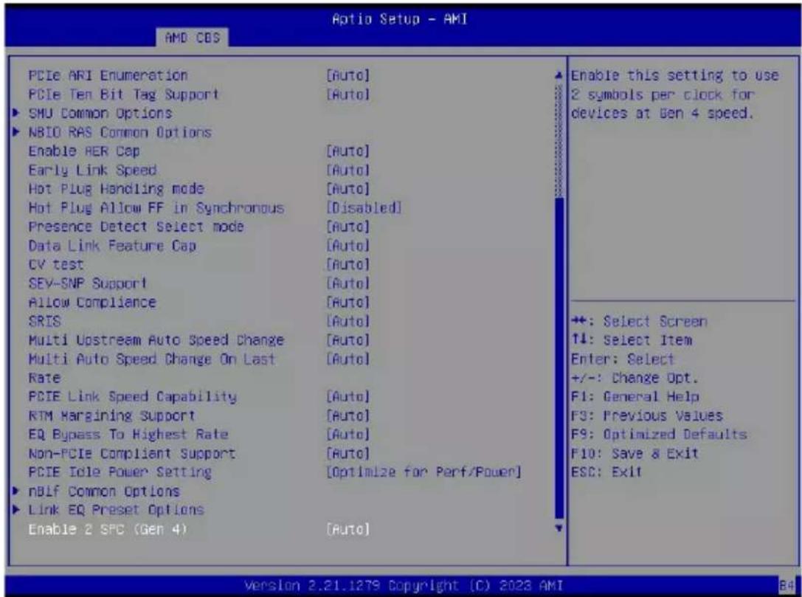Click the F3: Previous Values hint

pos(646,415)
